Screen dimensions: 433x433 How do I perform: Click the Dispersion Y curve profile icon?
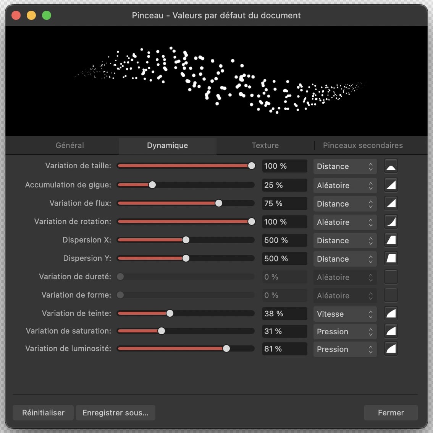click(391, 259)
